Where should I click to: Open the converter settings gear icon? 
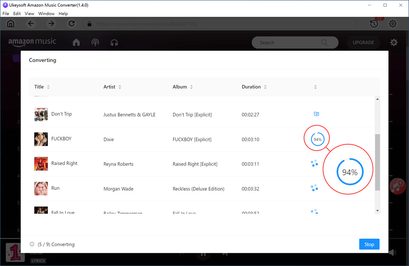[393, 24]
